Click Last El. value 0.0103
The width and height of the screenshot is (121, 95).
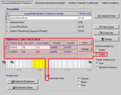pyautogui.click(x=71, y=47)
